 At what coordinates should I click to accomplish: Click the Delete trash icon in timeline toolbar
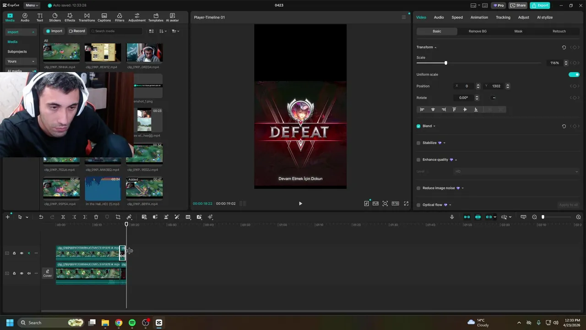(x=96, y=217)
